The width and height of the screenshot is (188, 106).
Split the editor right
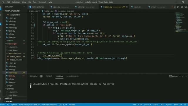[186, 7]
